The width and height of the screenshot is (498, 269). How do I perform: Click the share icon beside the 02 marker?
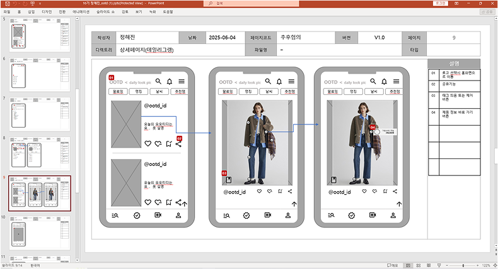tap(179, 143)
